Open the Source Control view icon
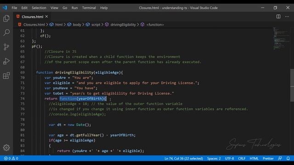The height and width of the screenshot is (165, 294). coord(6,47)
